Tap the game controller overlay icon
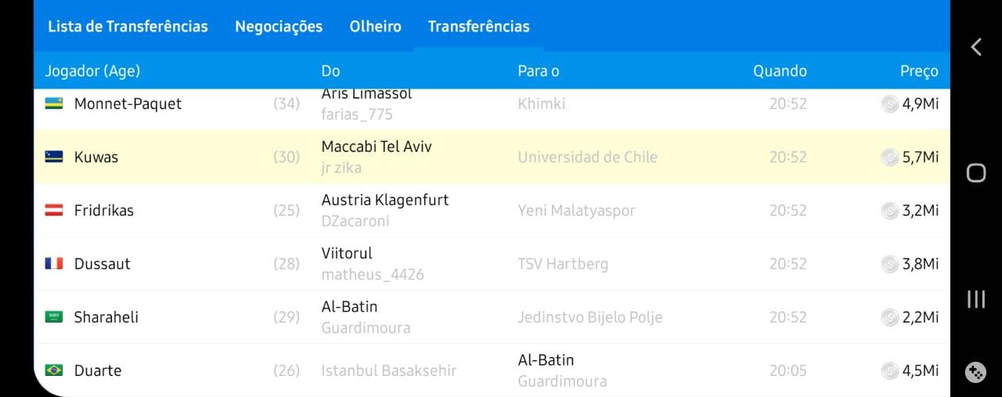The width and height of the screenshot is (1002, 397). (x=975, y=373)
